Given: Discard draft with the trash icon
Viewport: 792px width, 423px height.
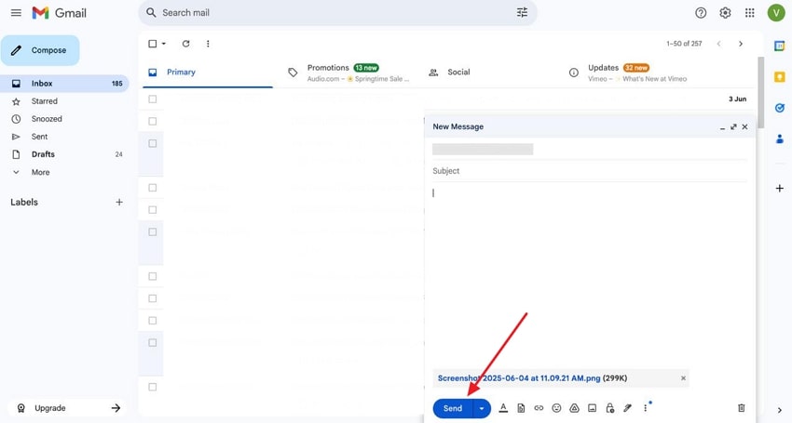Looking at the screenshot, I should (742, 408).
